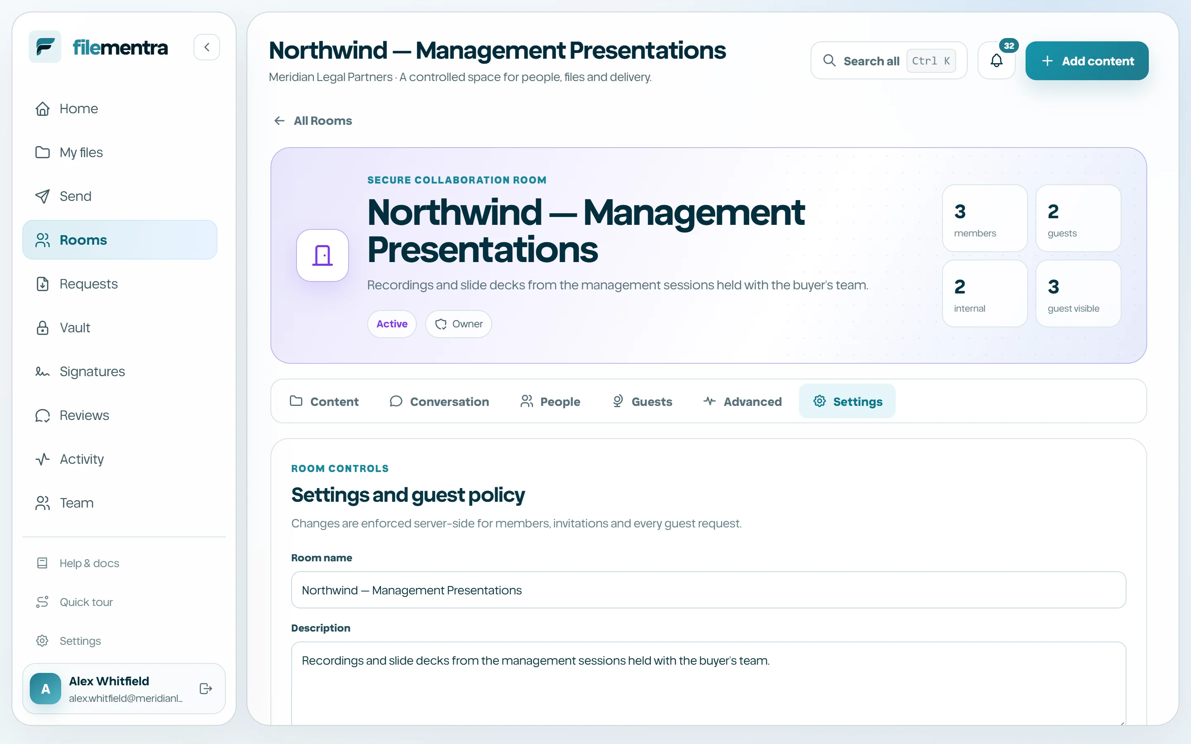The height and width of the screenshot is (744, 1191).
Task: Open Requests from sidebar
Action: pyautogui.click(x=120, y=284)
